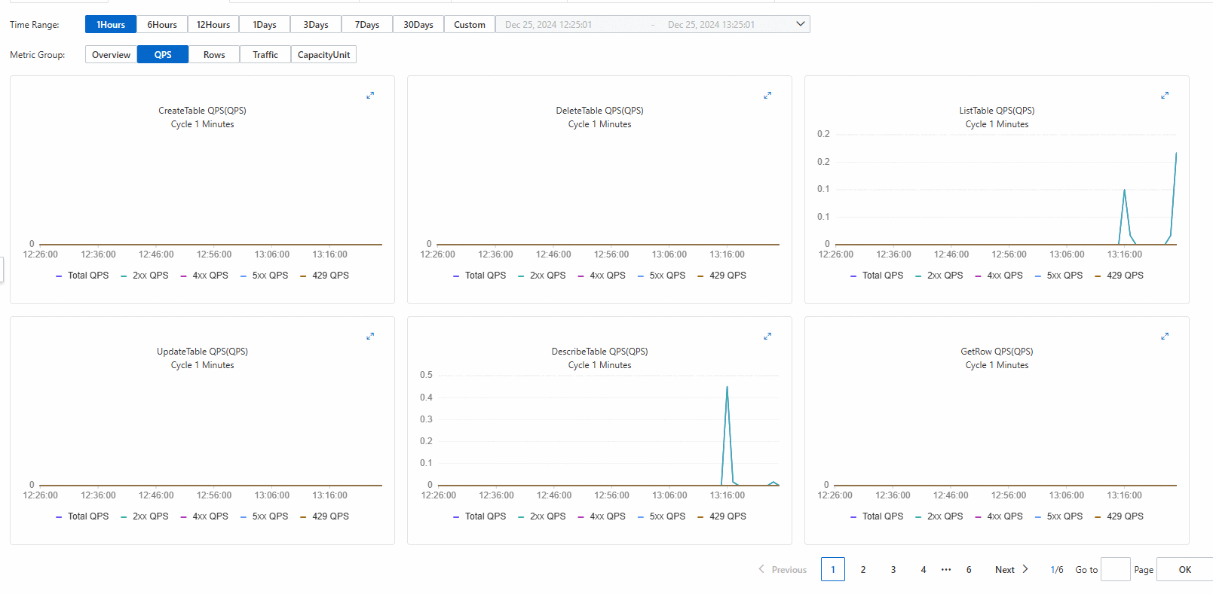This screenshot has width=1213, height=594.
Task: Click the pagination ellipsis for more pages
Action: coord(946,570)
